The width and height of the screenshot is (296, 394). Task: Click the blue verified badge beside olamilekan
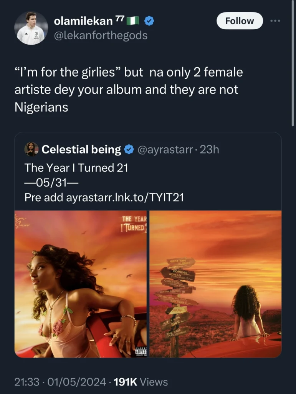[149, 21]
